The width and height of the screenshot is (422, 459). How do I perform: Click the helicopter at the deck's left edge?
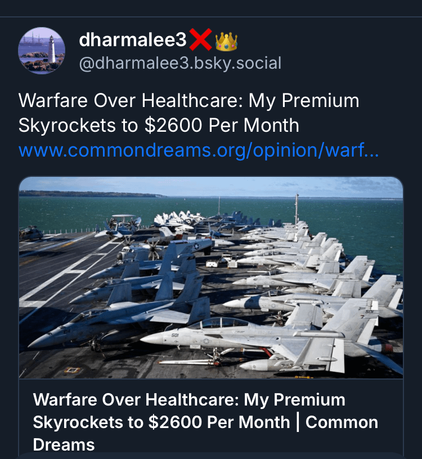[x=31, y=233]
